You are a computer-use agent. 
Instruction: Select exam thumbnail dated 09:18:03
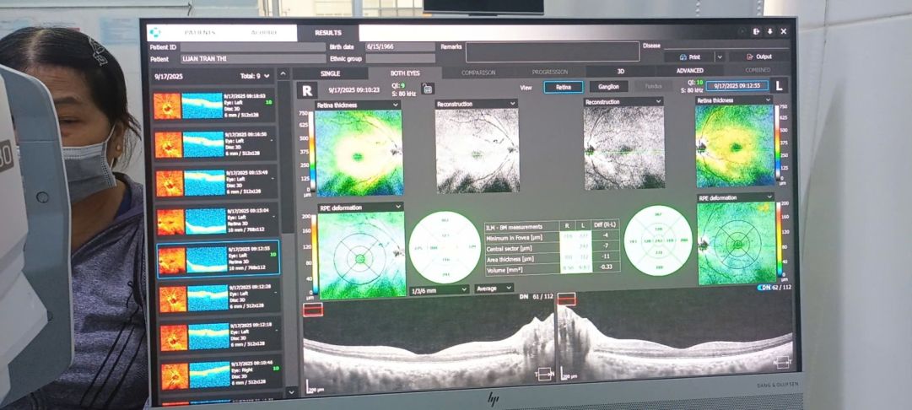coord(213,105)
